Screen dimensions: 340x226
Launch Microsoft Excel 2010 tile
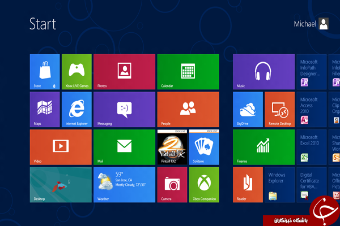tap(311, 147)
